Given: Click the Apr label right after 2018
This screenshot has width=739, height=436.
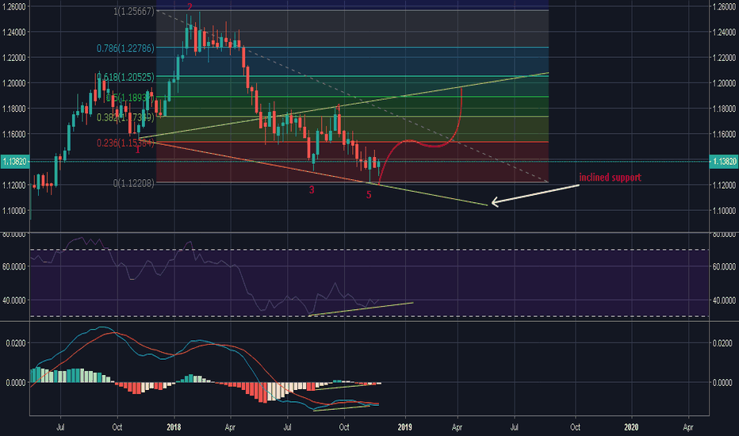Looking at the screenshot, I should (230, 427).
